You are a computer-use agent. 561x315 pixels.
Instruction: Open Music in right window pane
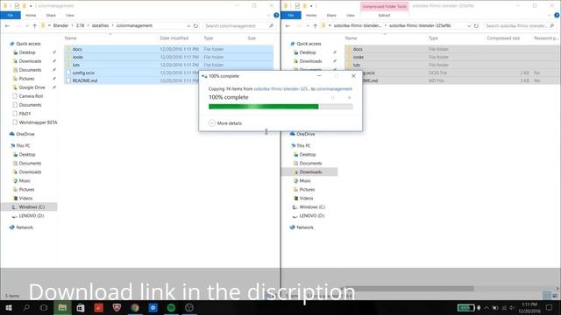pyautogui.click(x=305, y=181)
